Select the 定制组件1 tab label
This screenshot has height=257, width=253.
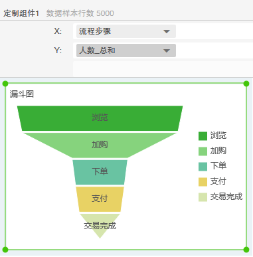(x=21, y=13)
